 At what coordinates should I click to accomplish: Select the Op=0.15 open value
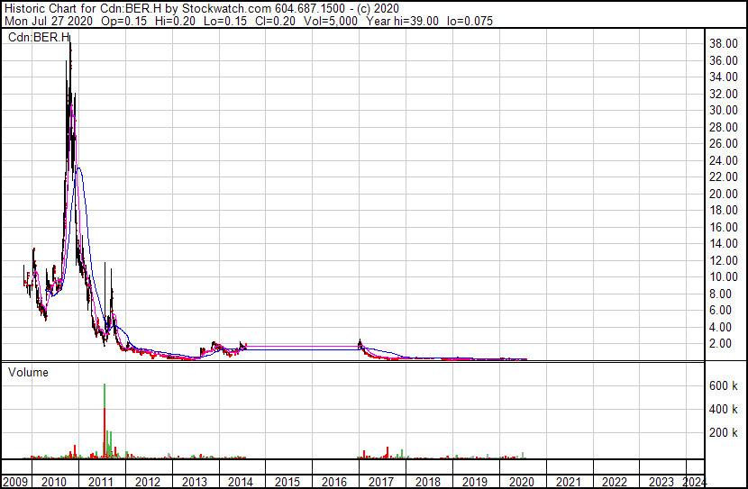pos(124,21)
